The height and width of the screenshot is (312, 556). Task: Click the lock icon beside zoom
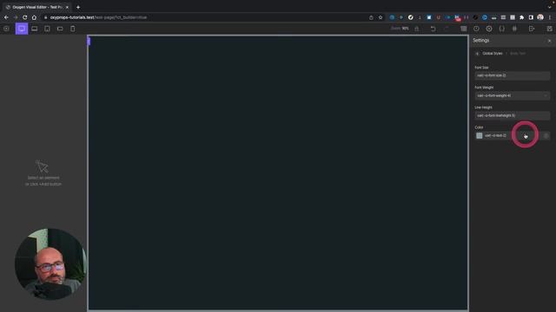[417, 29]
